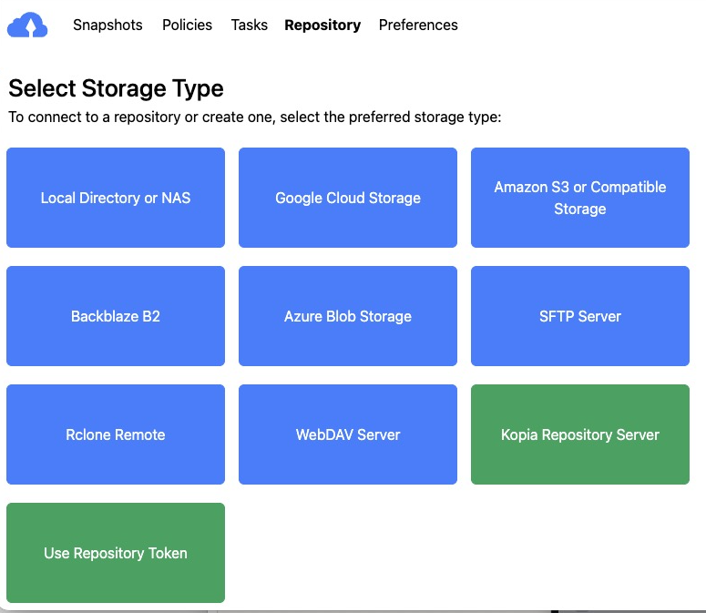The width and height of the screenshot is (706, 613).
Task: Choose the SFTP Server option
Action: tap(580, 316)
